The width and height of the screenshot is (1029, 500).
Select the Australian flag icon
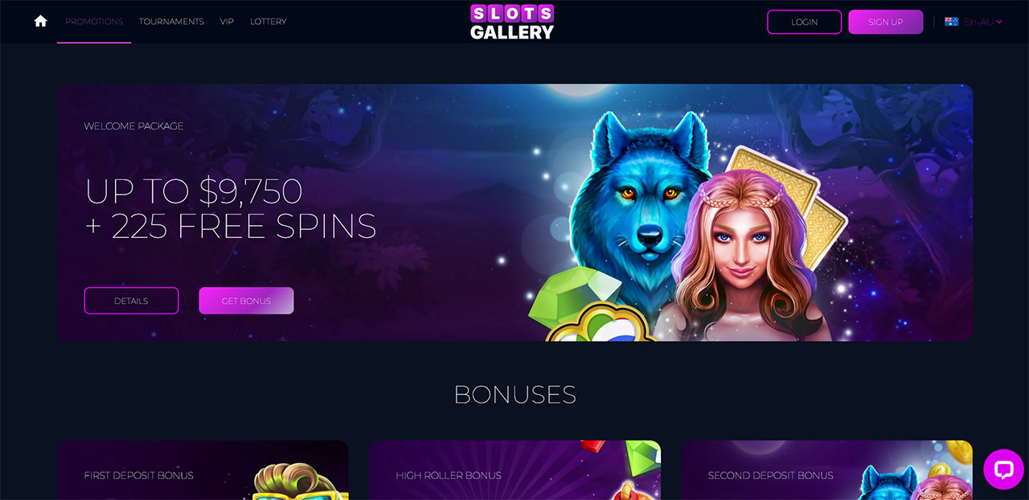[x=952, y=22]
